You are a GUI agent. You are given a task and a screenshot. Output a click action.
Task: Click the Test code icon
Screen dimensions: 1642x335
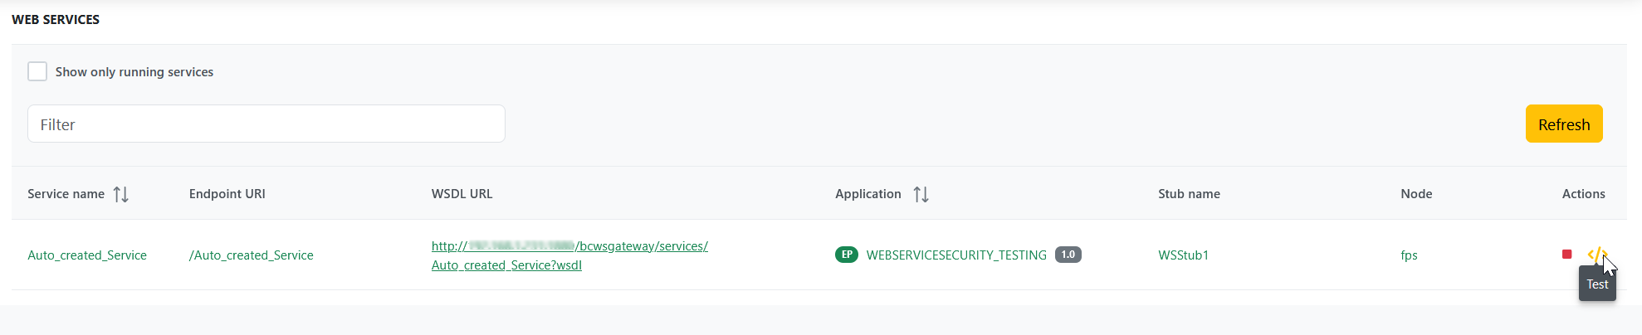1596,255
